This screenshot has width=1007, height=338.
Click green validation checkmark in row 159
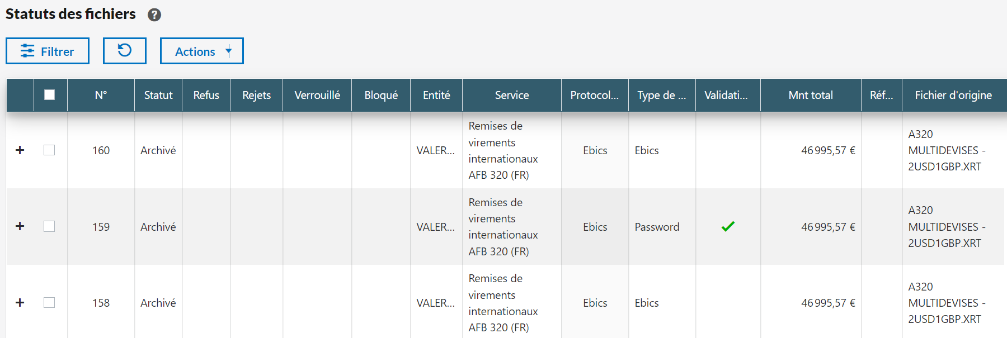click(x=728, y=226)
